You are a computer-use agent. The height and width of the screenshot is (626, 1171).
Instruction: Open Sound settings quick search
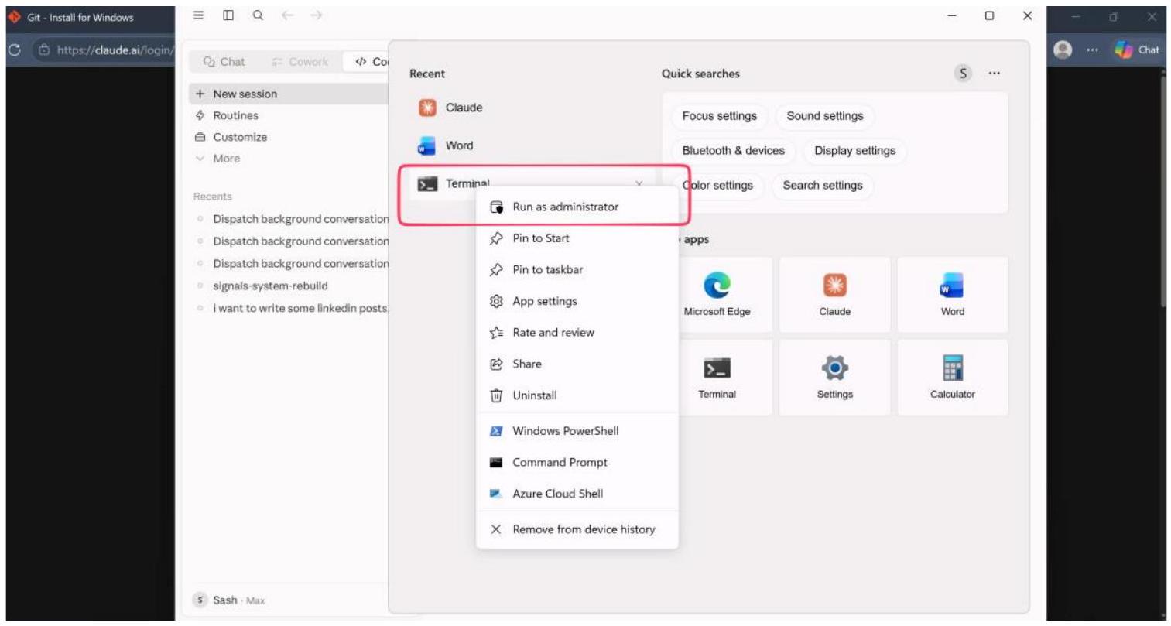(824, 116)
